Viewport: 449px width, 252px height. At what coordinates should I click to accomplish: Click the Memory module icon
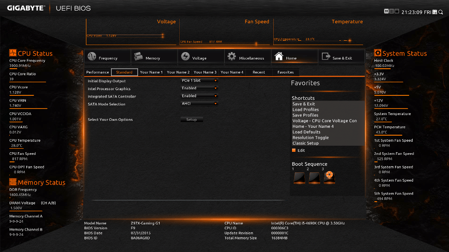point(138,56)
